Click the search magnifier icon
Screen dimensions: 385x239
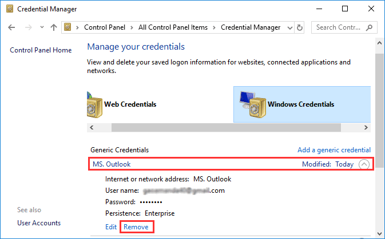[369, 27]
